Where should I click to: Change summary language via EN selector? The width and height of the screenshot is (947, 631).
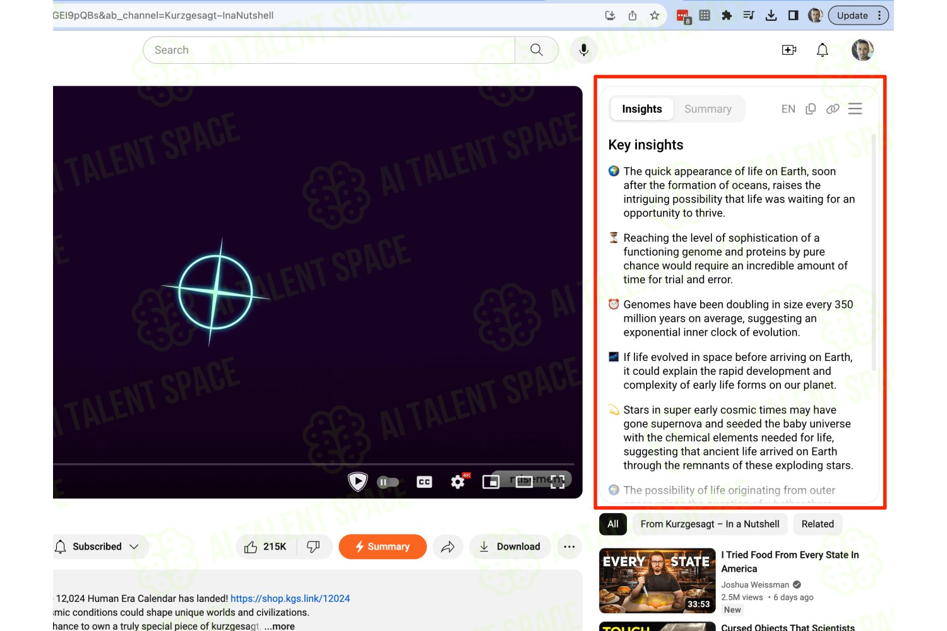(788, 109)
